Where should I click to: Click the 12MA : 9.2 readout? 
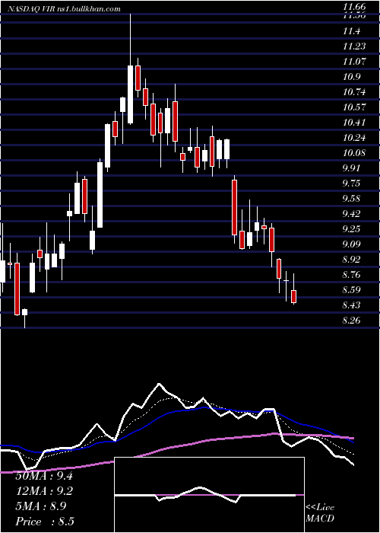44,491
